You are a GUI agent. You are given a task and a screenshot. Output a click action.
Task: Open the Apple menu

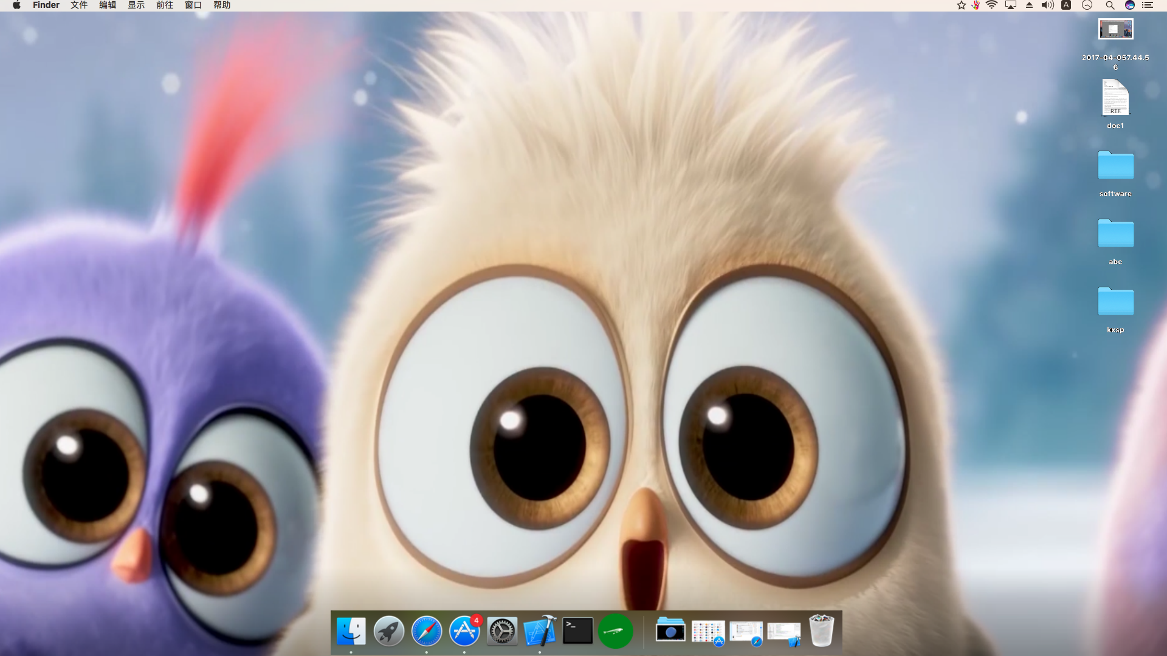[x=16, y=5]
